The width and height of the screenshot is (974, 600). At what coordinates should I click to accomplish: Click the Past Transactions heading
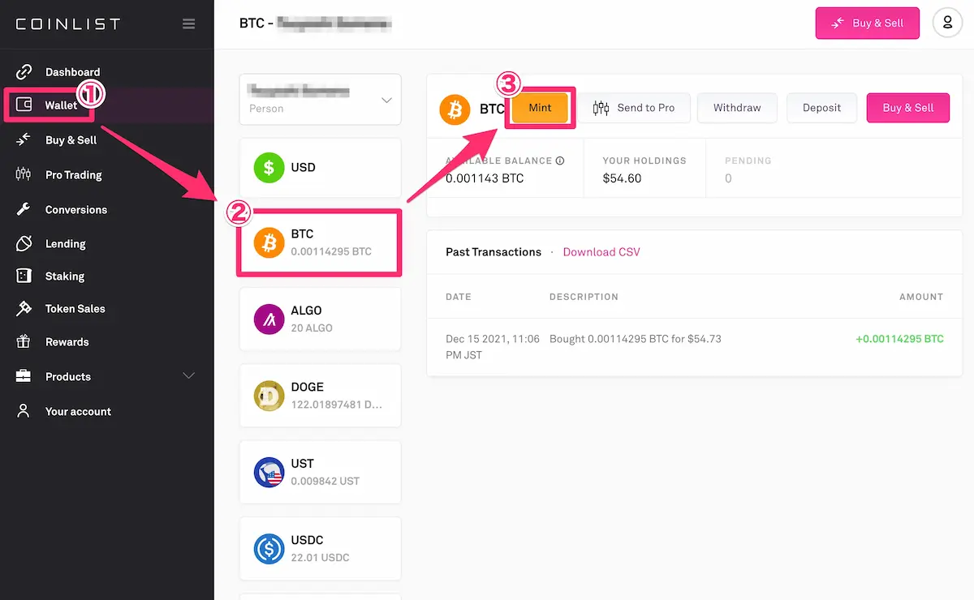tap(493, 252)
